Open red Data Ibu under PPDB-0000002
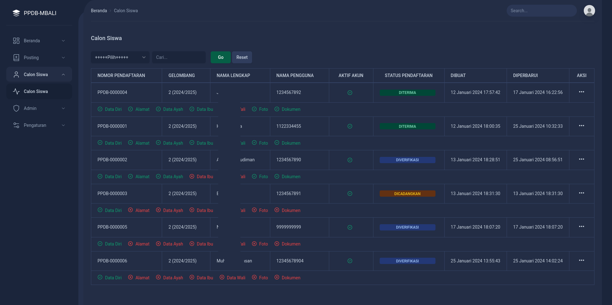The height and width of the screenshot is (305, 612). pyautogui.click(x=201, y=177)
